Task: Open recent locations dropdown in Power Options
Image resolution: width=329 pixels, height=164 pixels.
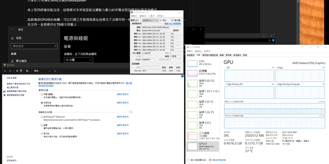Action: (x=13, y=71)
